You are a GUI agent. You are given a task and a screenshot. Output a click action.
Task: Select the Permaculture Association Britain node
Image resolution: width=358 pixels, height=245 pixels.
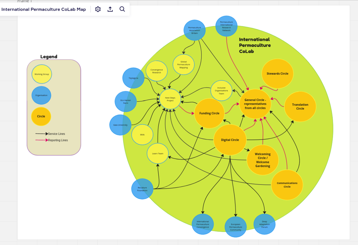coord(194,30)
